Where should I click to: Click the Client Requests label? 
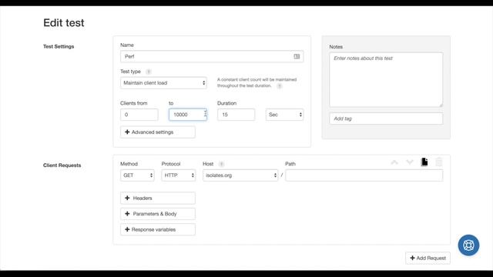pyautogui.click(x=62, y=165)
